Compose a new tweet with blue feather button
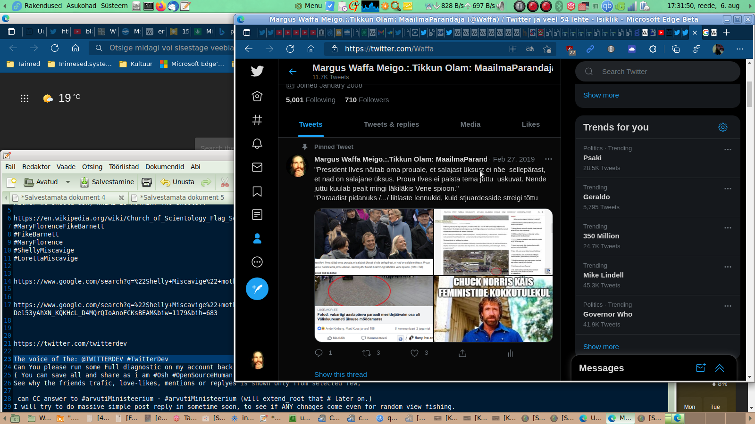This screenshot has width=755, height=424. pyautogui.click(x=257, y=289)
